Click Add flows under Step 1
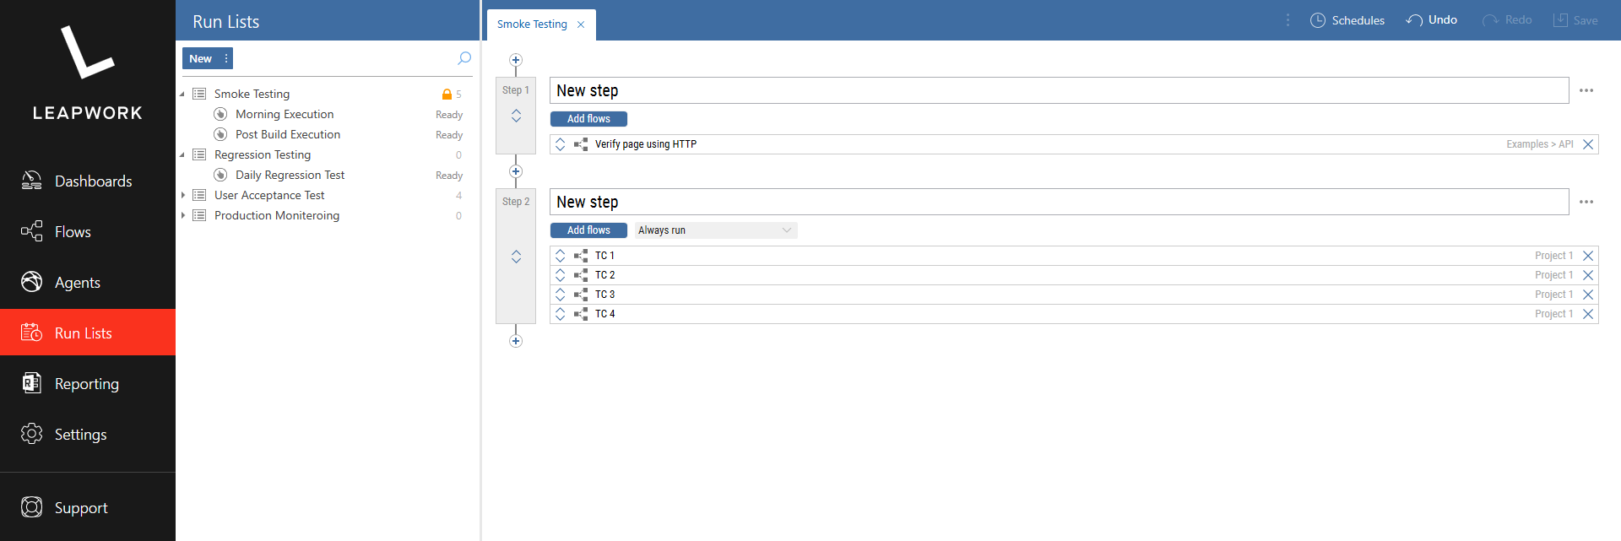1621x541 pixels. coord(588,118)
